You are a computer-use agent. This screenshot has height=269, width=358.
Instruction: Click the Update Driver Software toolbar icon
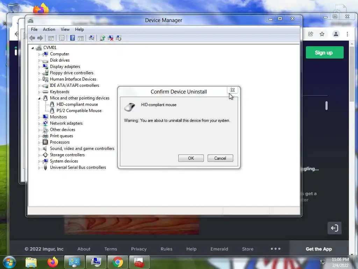click(102, 38)
